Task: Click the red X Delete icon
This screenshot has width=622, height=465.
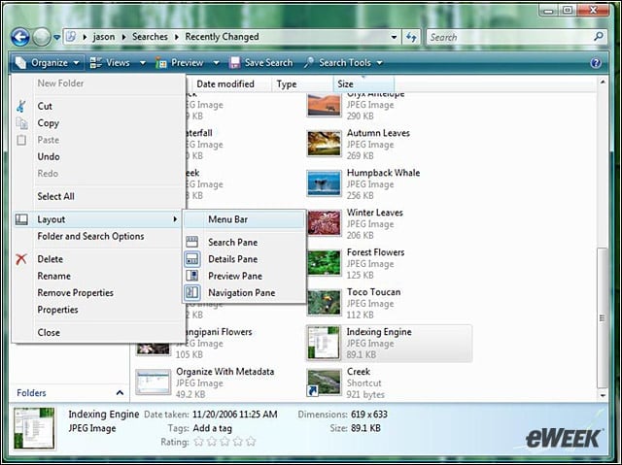Action: 21,259
